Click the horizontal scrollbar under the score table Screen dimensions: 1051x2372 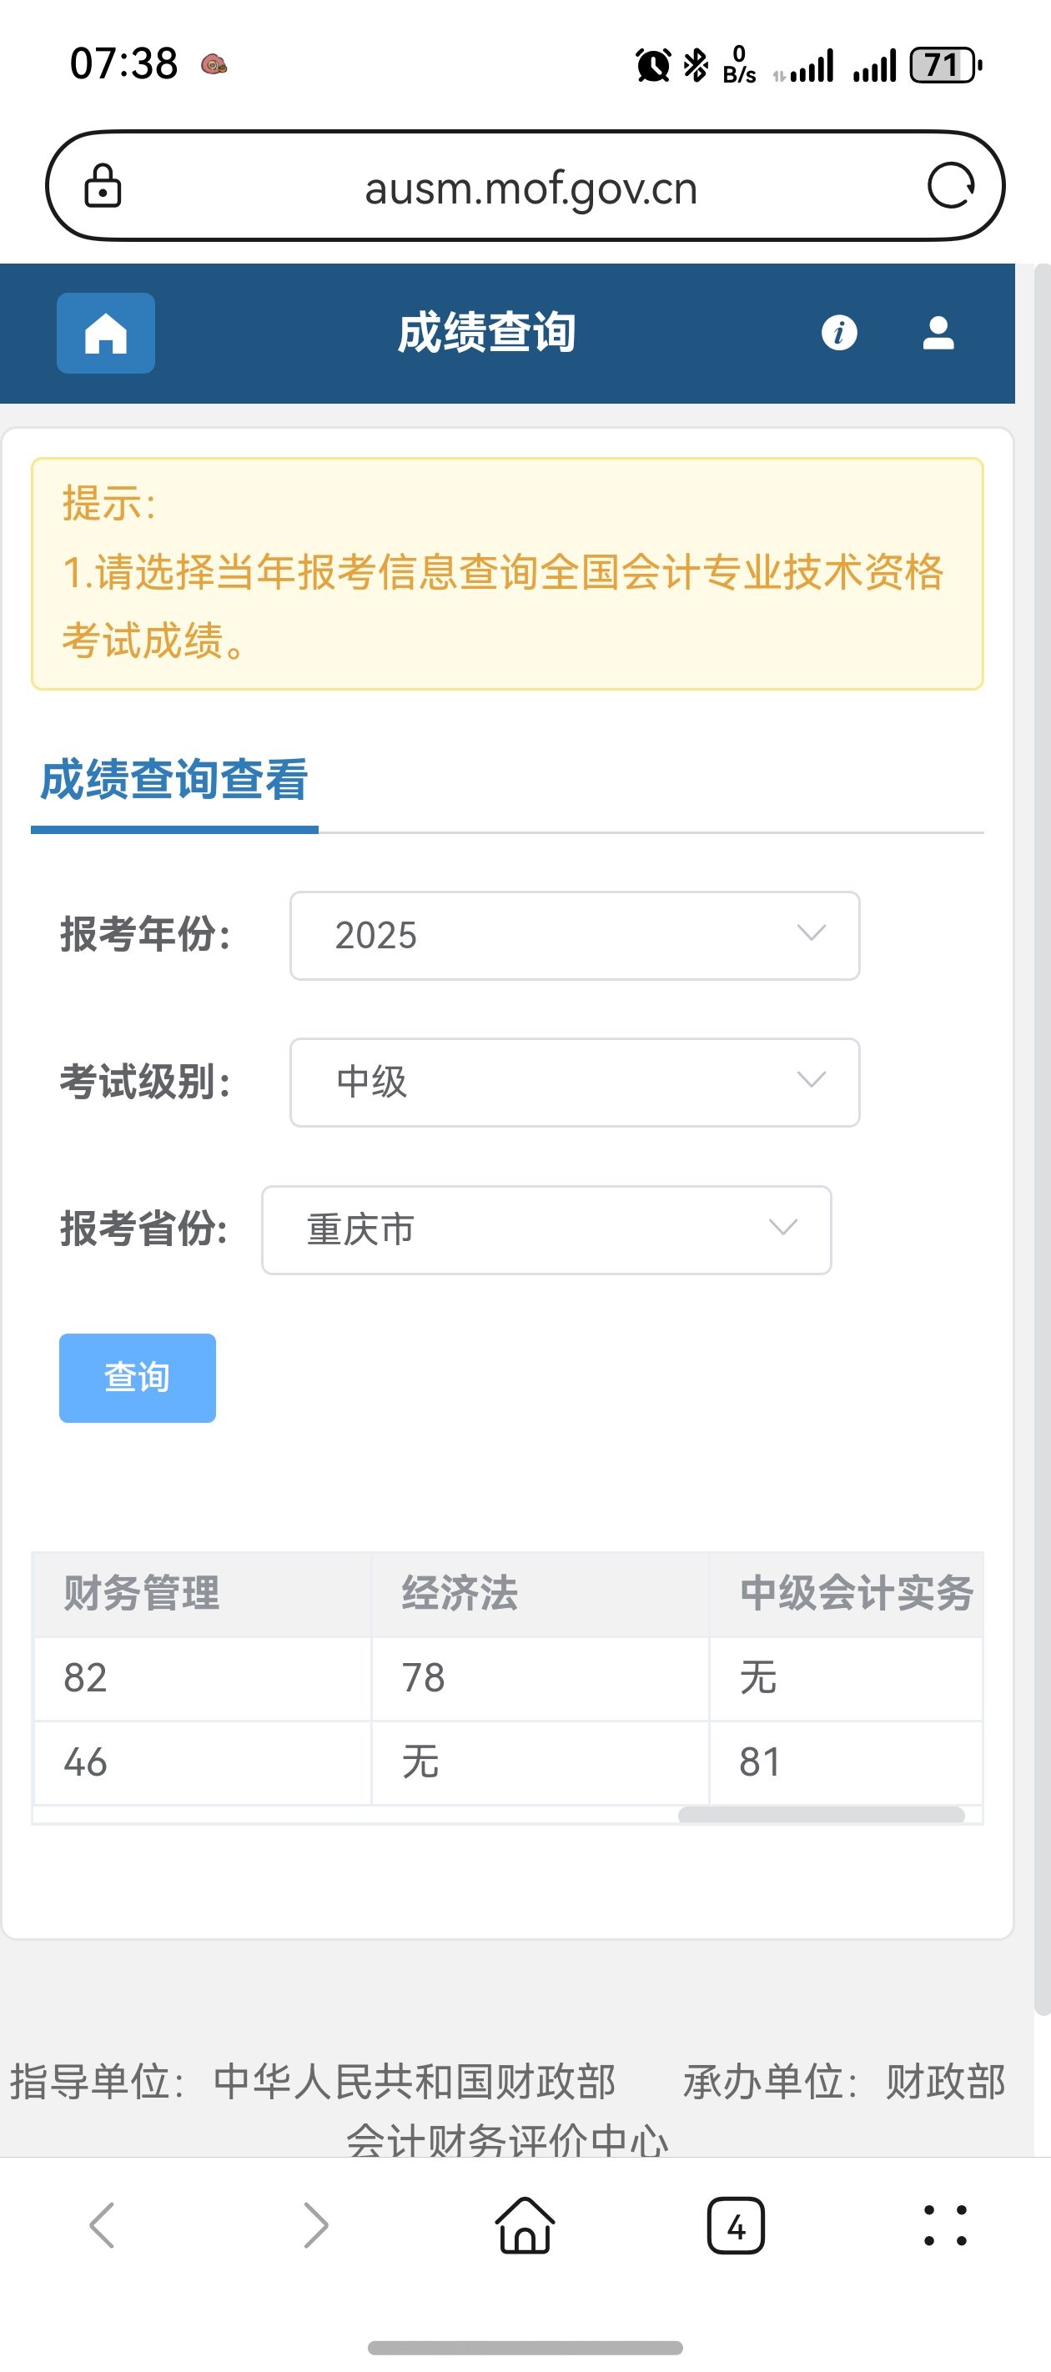[x=821, y=1814]
